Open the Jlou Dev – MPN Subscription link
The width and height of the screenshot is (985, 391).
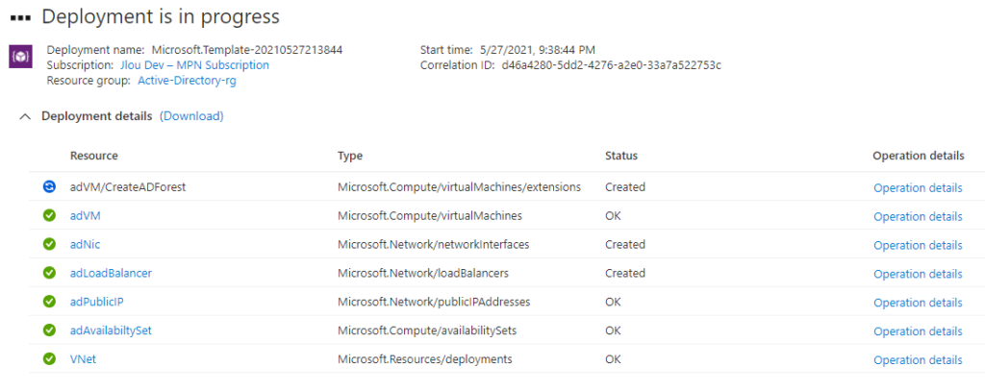(x=194, y=65)
